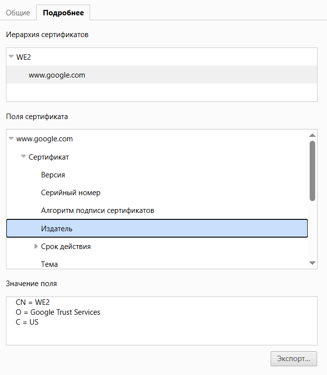Select the Версия field

point(53,175)
